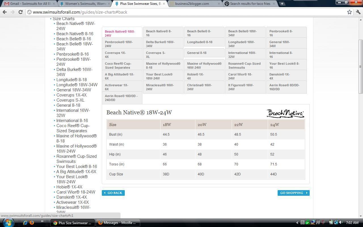Open the Windows Start menu orb
This screenshot has height=227, width=363.
(8, 222)
